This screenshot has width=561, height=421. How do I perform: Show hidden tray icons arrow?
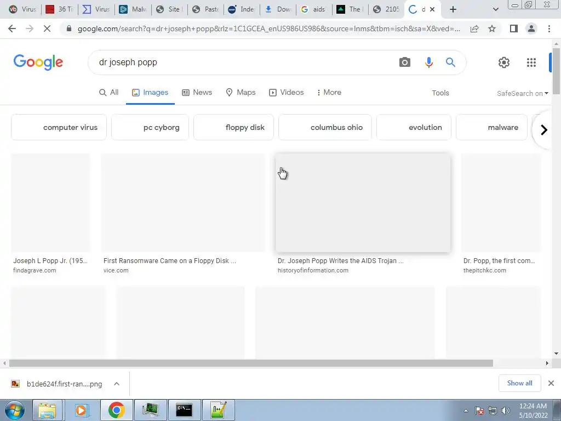pyautogui.click(x=466, y=411)
